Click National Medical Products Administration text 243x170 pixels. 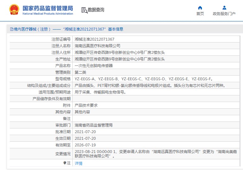[x=48, y=14]
